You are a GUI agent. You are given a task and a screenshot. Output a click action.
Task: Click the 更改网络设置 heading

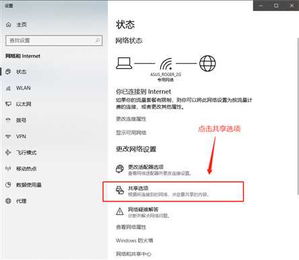[136, 149]
